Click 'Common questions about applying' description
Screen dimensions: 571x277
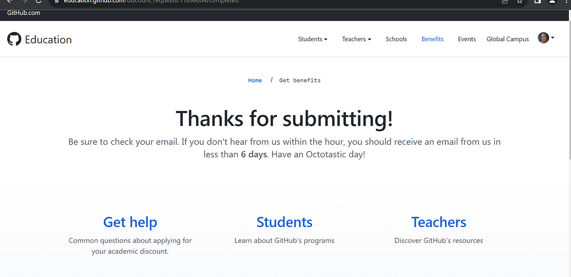point(130,246)
